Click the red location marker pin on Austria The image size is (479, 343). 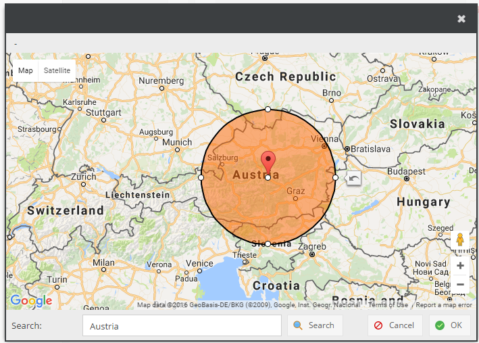268,162
